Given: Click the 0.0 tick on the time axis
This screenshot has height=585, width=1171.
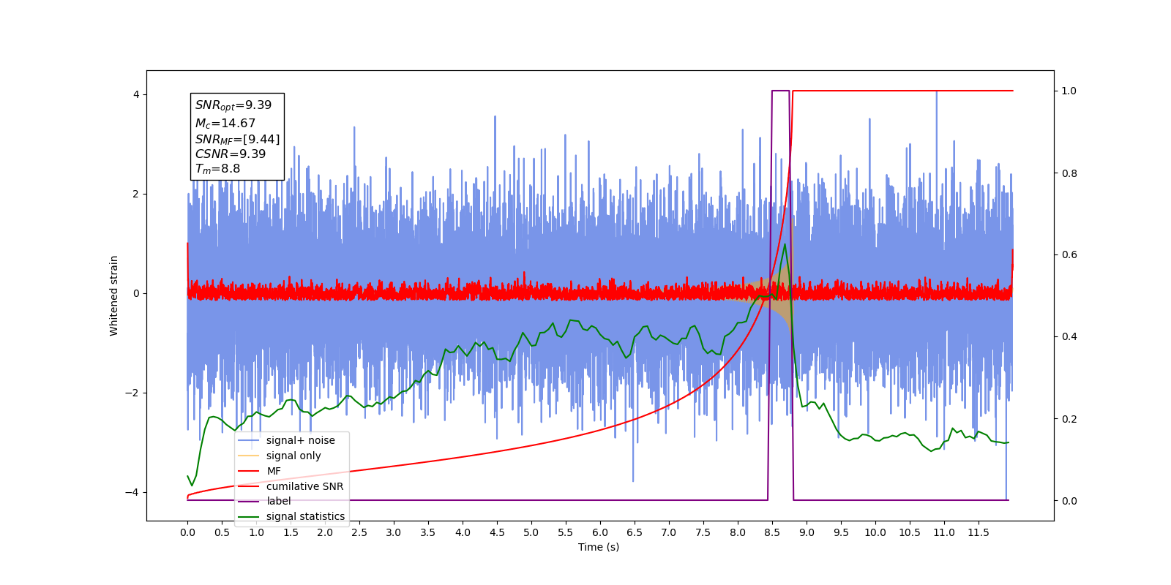Looking at the screenshot, I should (x=187, y=532).
